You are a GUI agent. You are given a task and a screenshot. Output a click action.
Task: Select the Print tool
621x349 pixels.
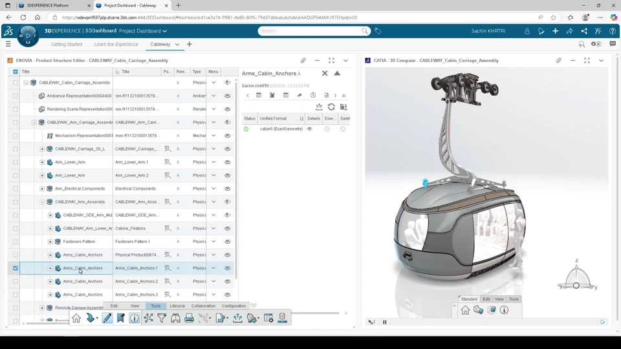tap(190, 318)
